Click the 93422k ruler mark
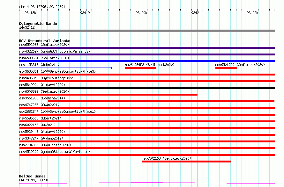This screenshot has height=187, width=284. [x=252, y=13]
